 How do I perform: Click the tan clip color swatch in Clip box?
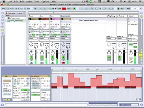click(x=7, y=81)
